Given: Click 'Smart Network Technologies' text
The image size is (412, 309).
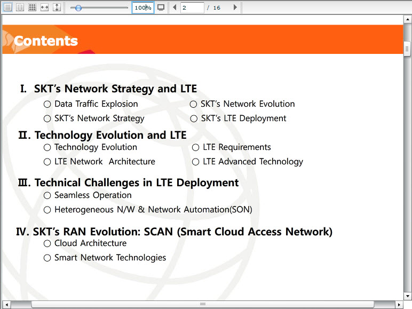Looking at the screenshot, I should click(110, 258).
